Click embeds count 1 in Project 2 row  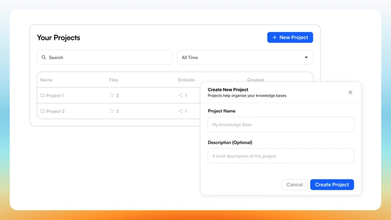(x=186, y=111)
